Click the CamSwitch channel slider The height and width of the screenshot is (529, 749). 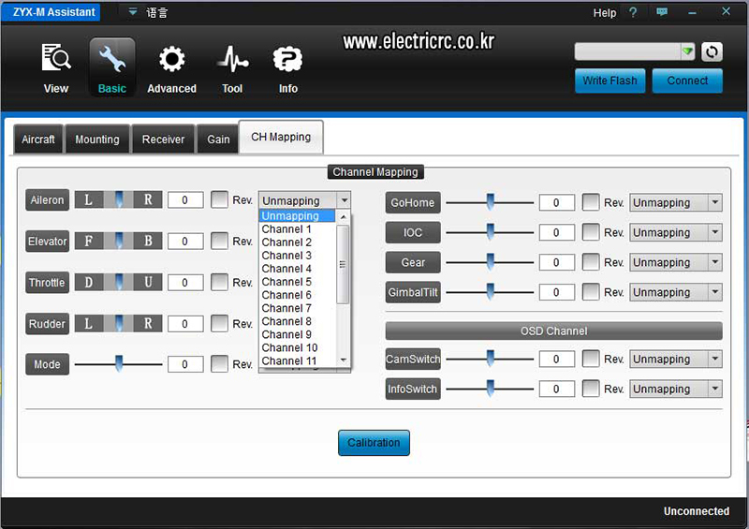click(x=490, y=359)
